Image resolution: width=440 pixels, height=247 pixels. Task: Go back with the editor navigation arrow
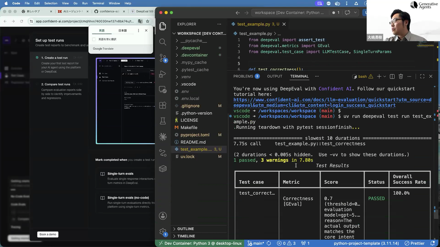238,12
